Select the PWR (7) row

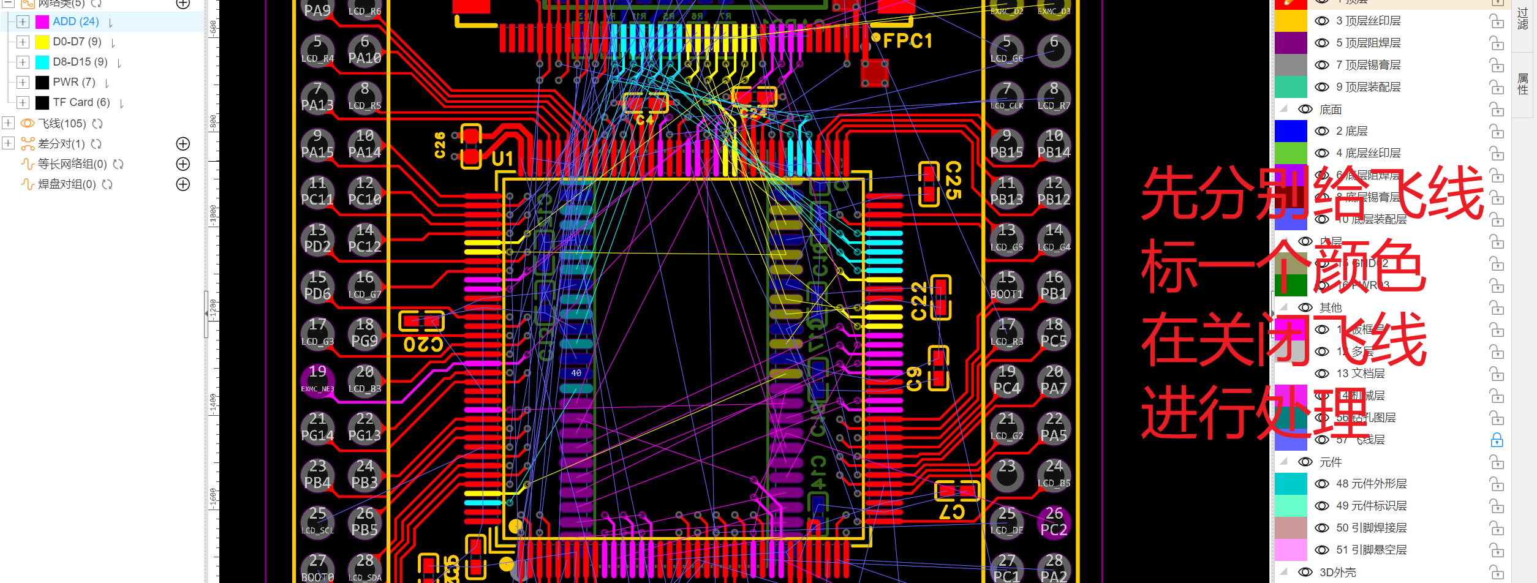pos(102,83)
